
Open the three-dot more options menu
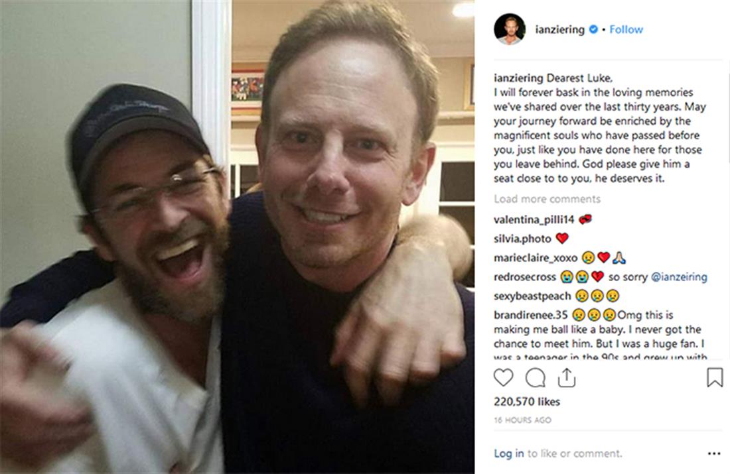coord(714,454)
